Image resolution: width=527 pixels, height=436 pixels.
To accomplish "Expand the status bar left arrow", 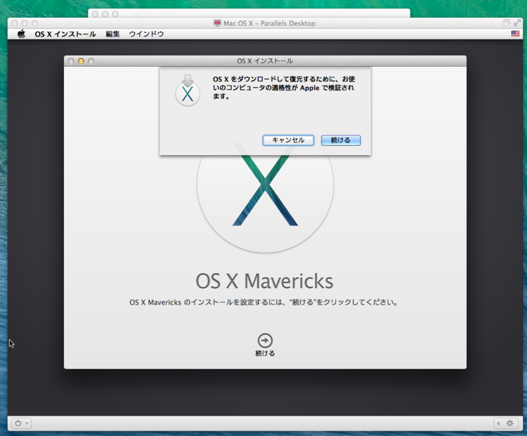I will click(x=499, y=423).
